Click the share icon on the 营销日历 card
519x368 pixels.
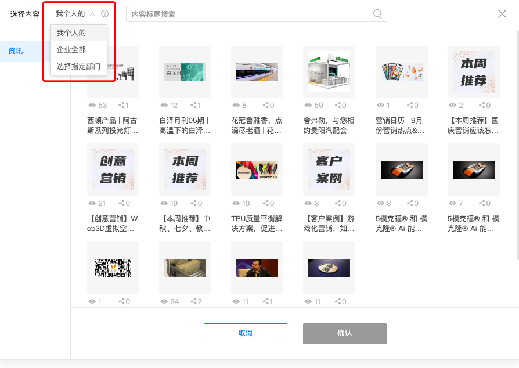click(x=410, y=105)
